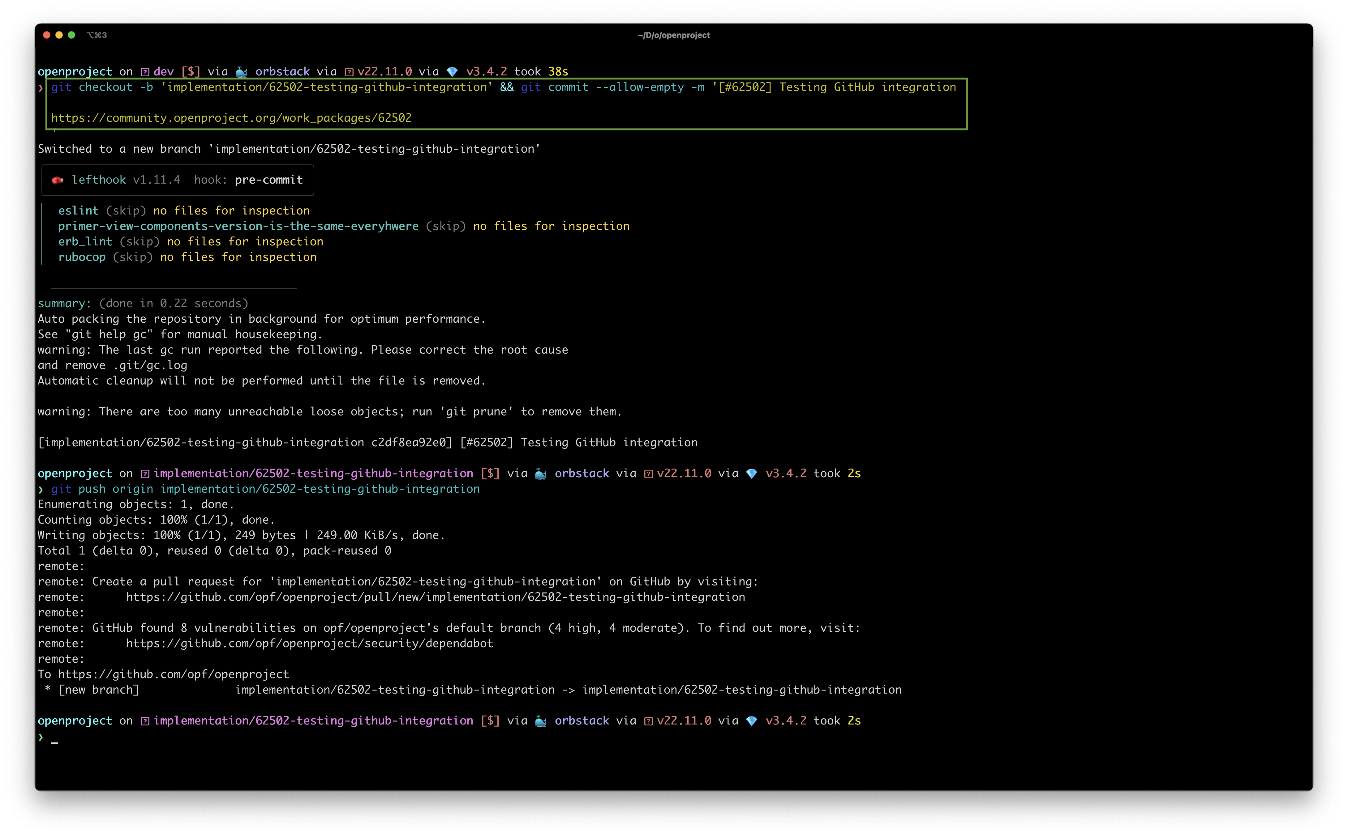The image size is (1348, 837).
Task: Open the security/dependabot GitHub URL
Action: coord(309,644)
